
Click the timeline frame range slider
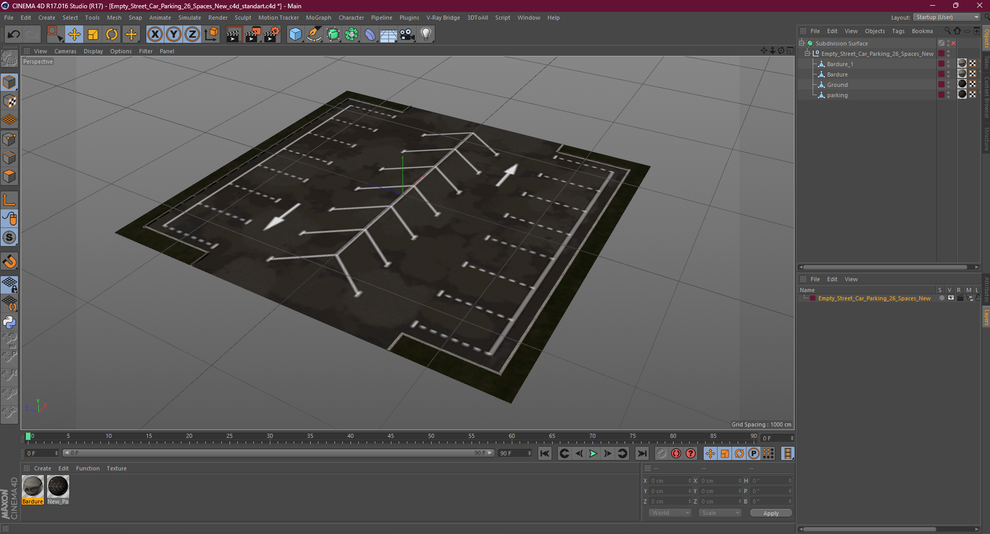278,453
